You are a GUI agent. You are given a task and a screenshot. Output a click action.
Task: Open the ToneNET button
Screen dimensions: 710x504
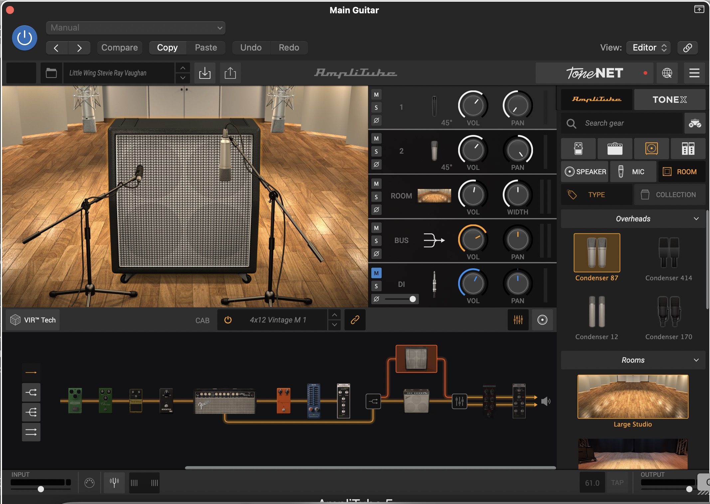(595, 73)
